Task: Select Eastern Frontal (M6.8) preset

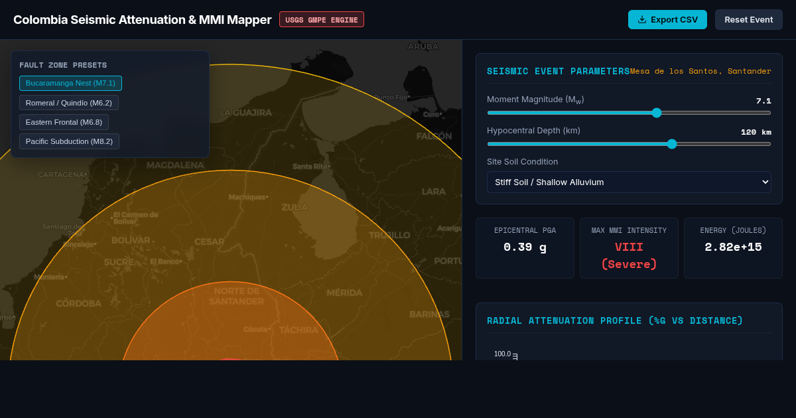Action: (x=64, y=121)
